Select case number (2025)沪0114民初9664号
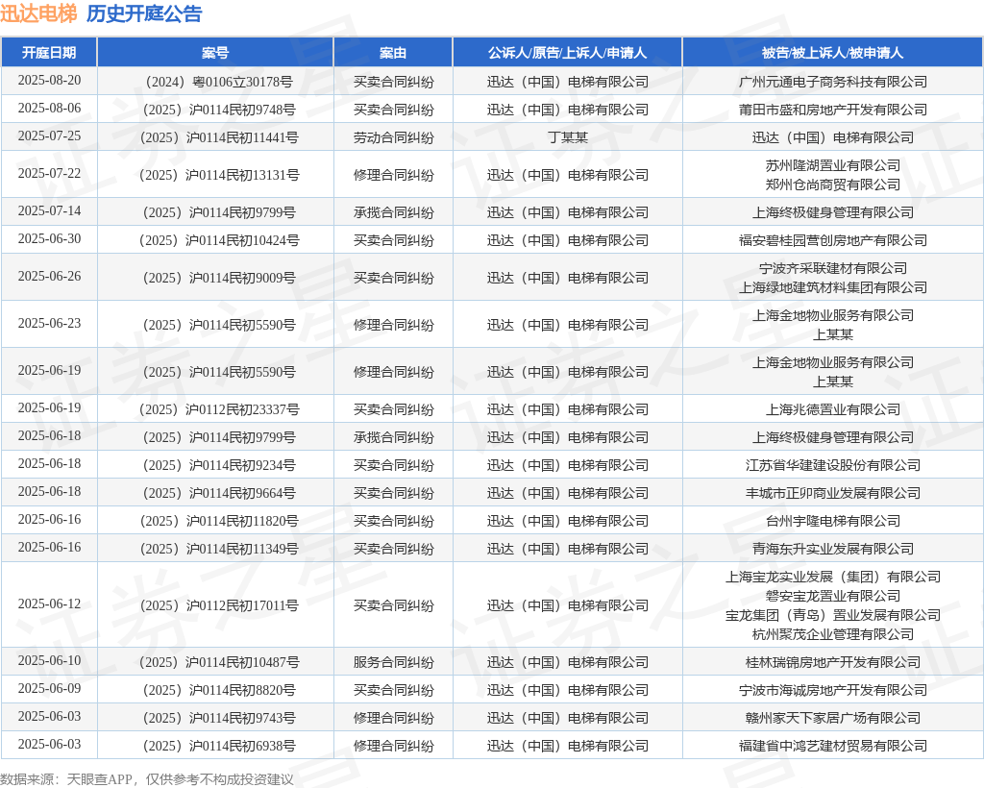Image resolution: width=984 pixels, height=788 pixels. pos(215,493)
